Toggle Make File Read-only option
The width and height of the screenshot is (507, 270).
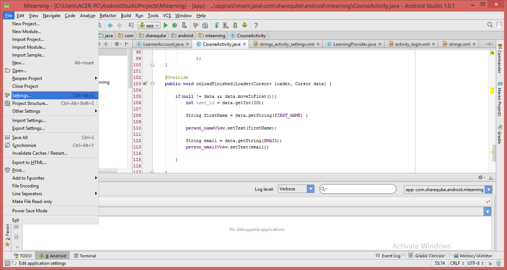pyautogui.click(x=32, y=202)
